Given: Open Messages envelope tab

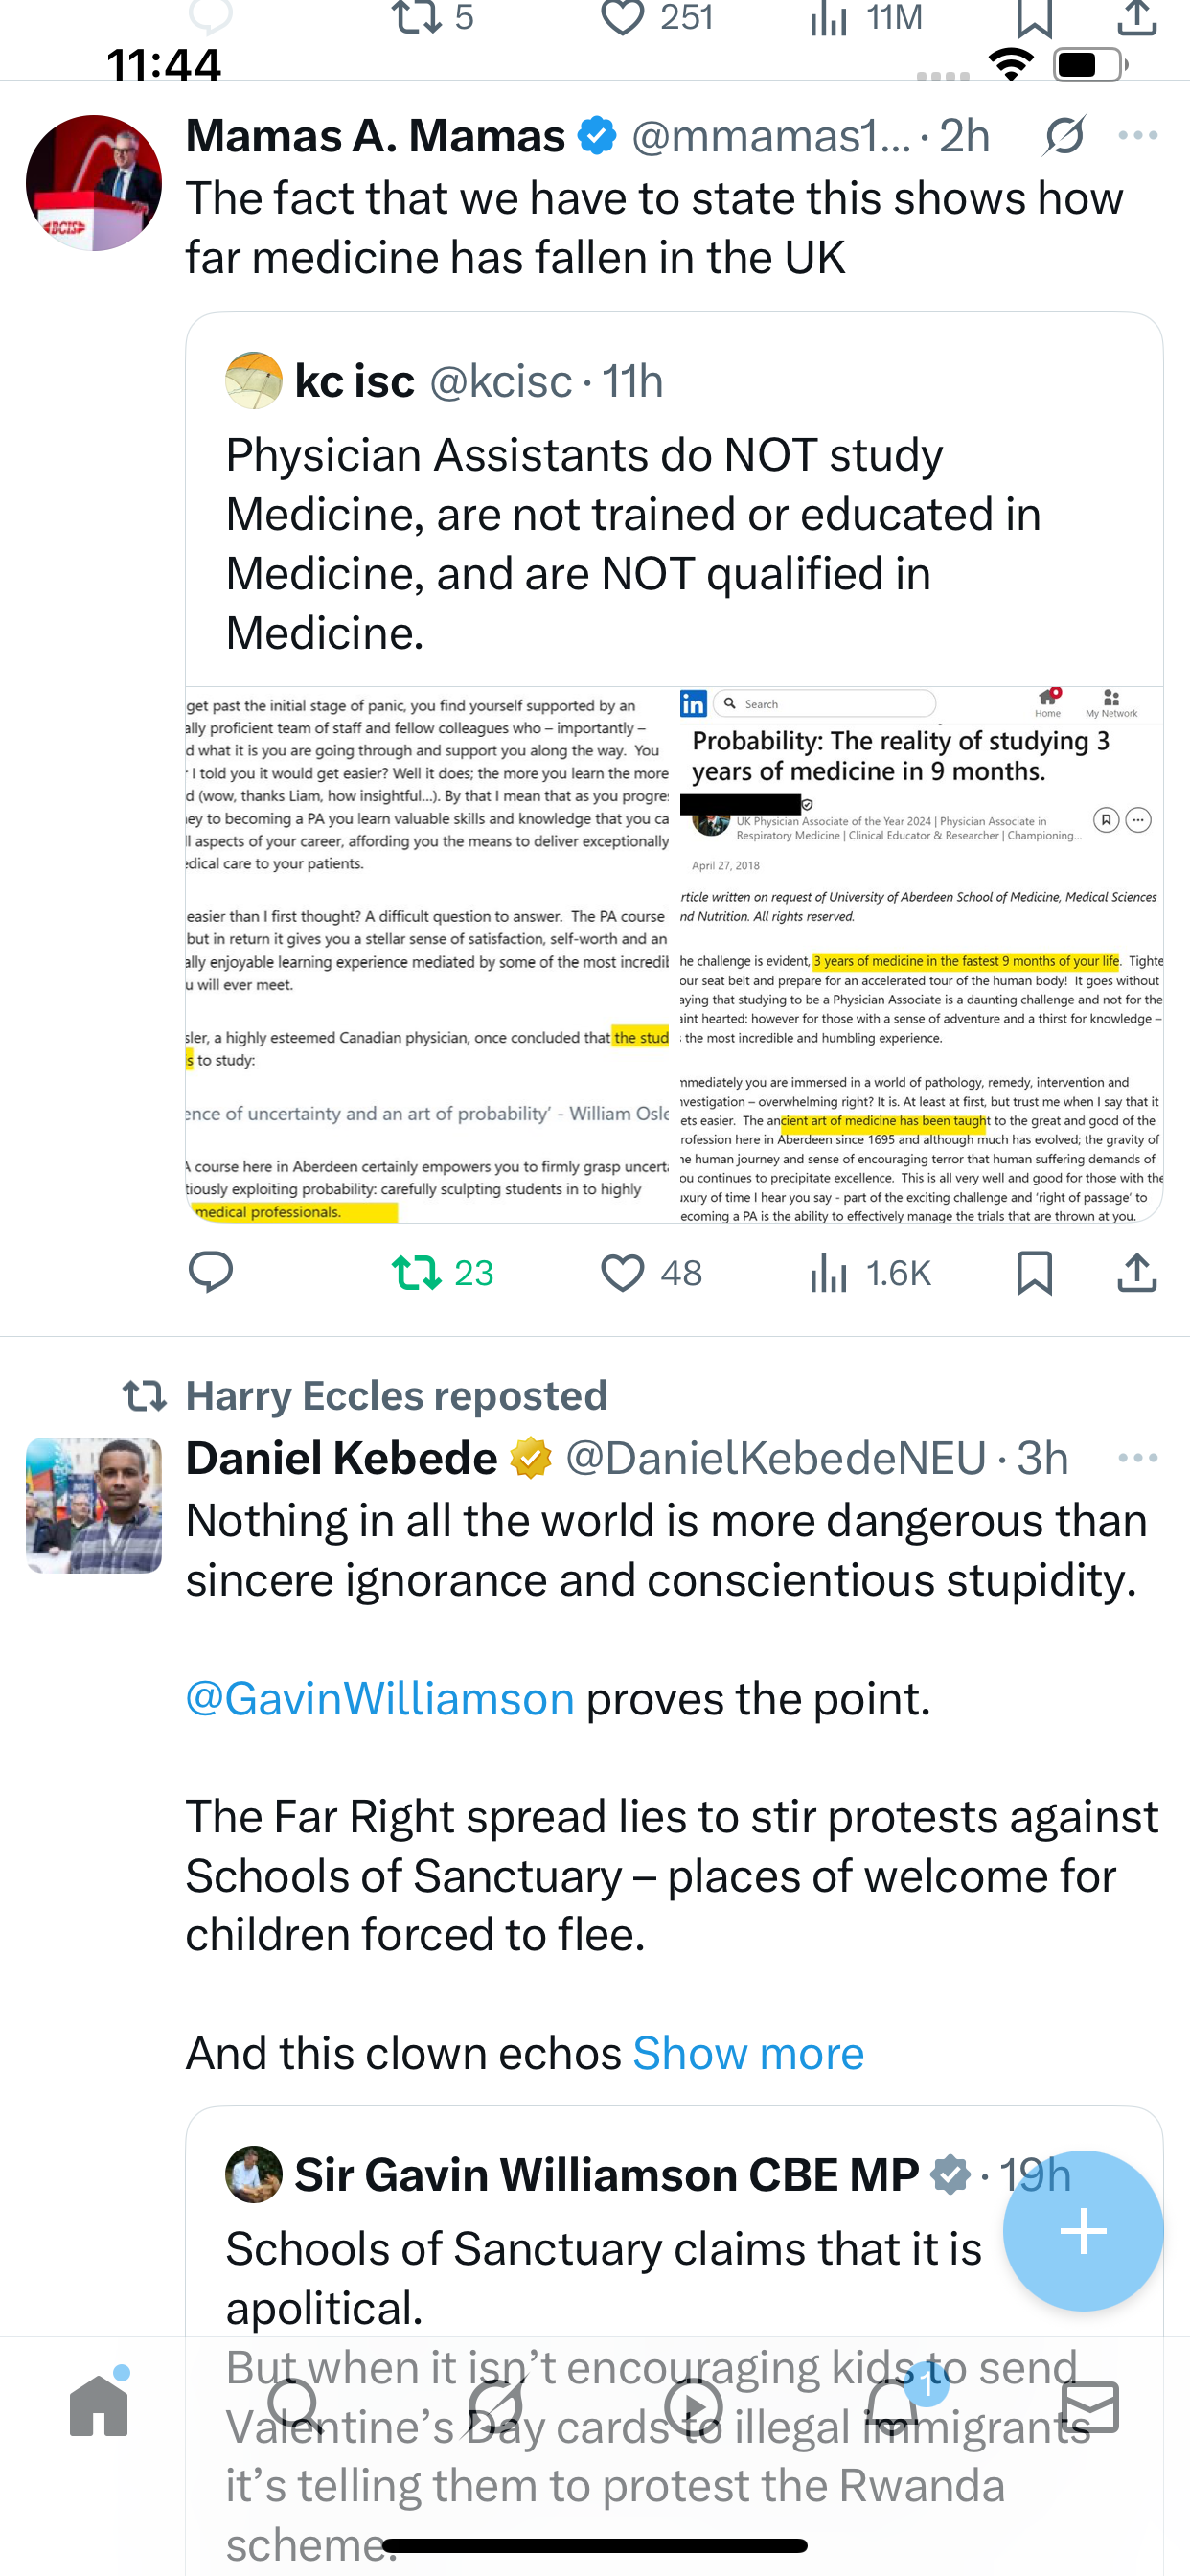Looking at the screenshot, I should (1089, 2405).
